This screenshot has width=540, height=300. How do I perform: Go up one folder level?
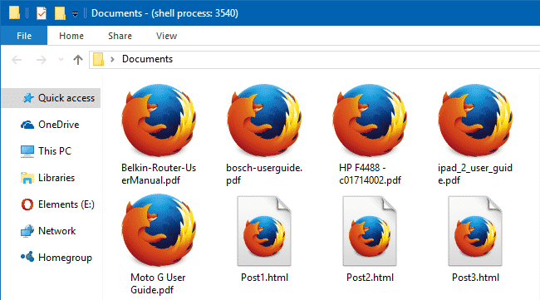(x=78, y=60)
